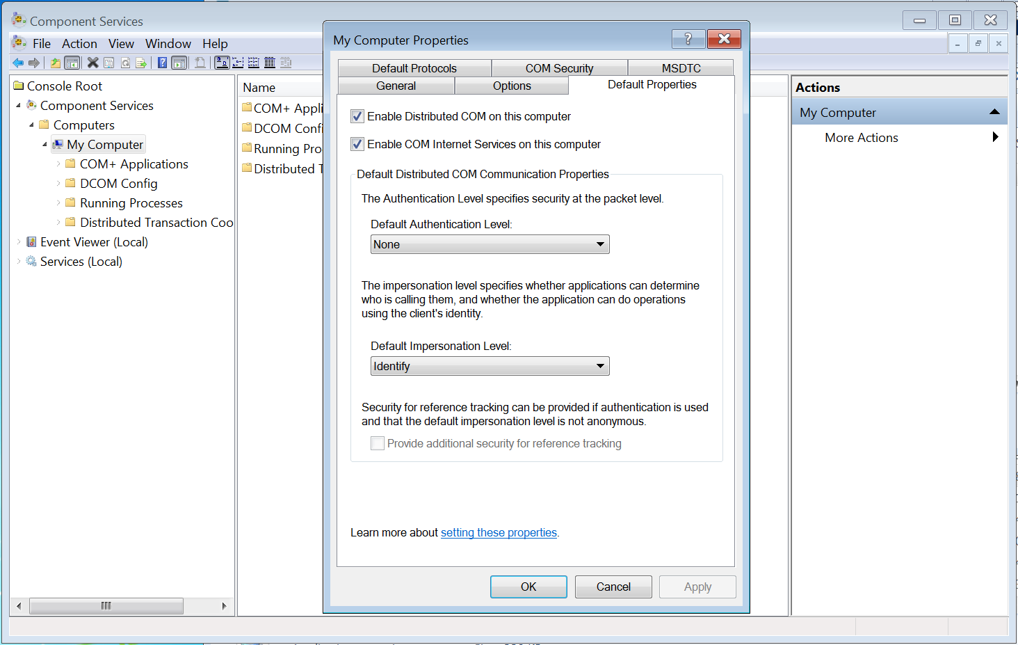Click the Forward navigation arrow

(x=33, y=63)
